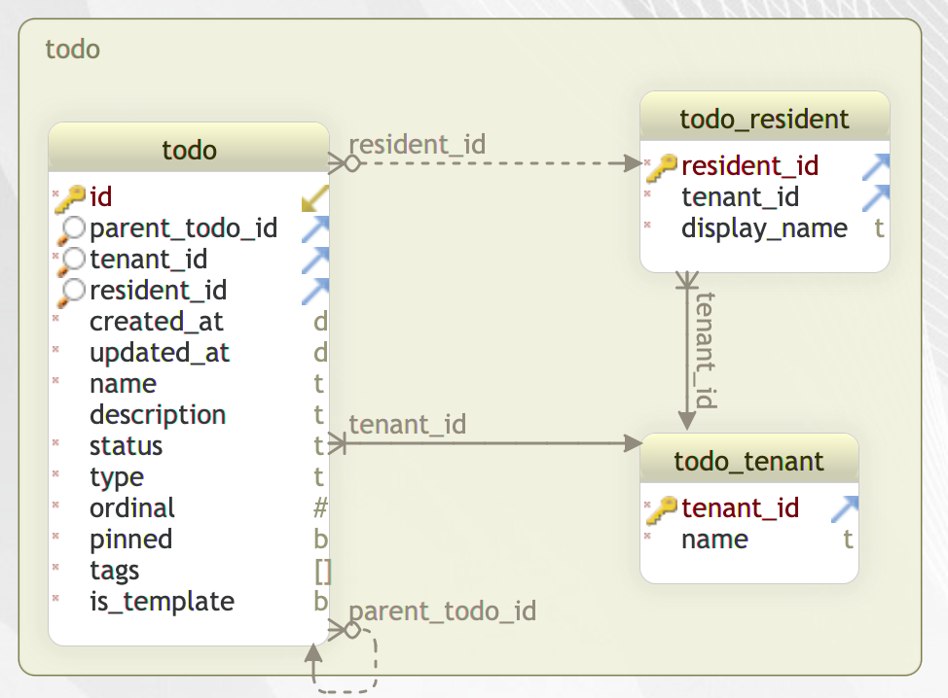Click the todo group title label
Image resolution: width=948 pixels, height=698 pixels.
[73, 50]
